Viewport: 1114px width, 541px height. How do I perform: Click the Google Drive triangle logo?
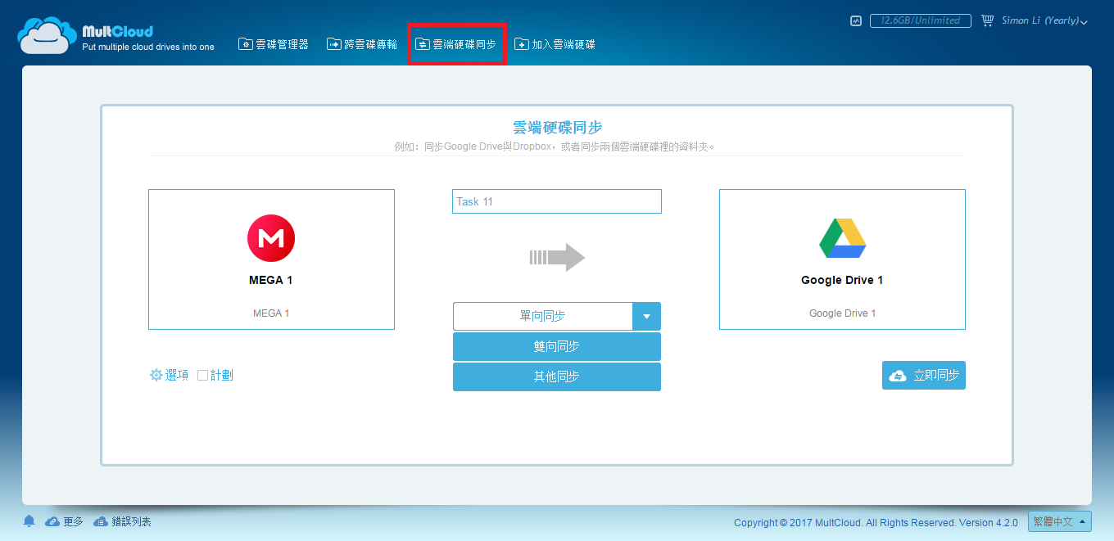843,238
